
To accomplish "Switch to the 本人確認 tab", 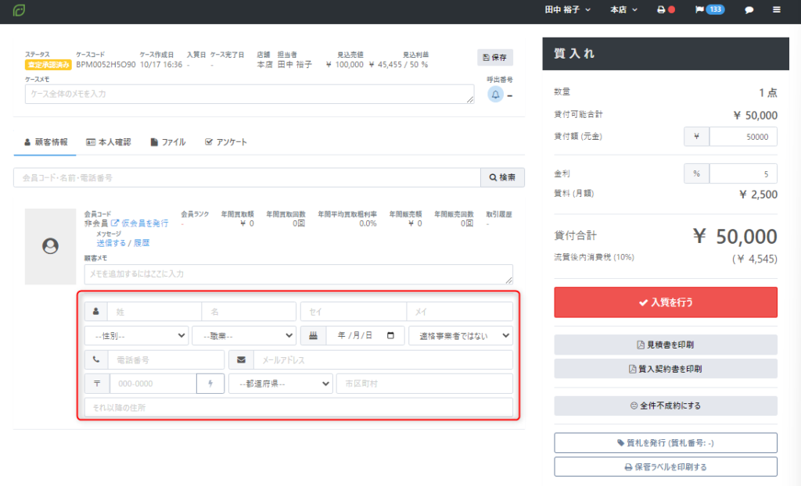I will click(108, 142).
